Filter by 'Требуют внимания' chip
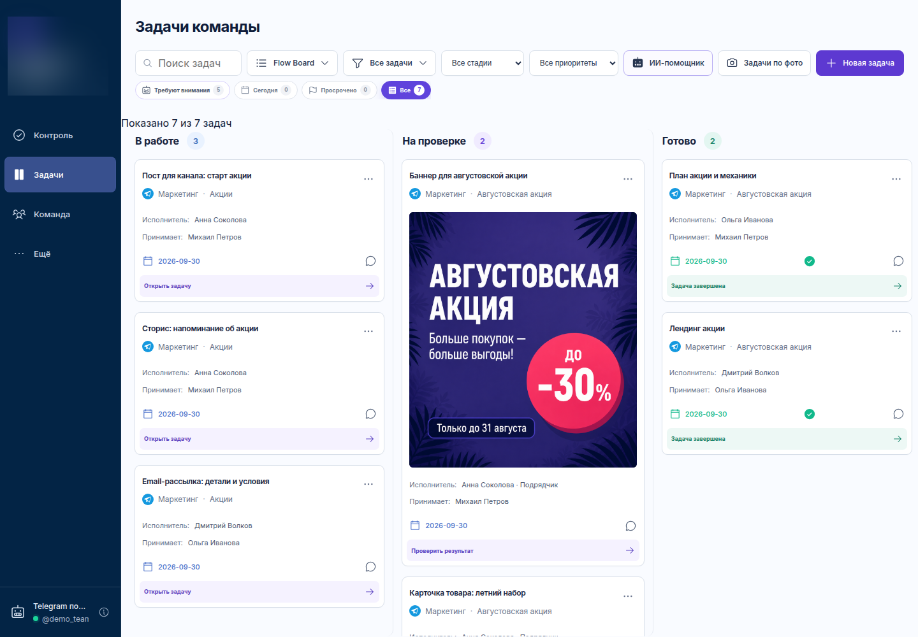Viewport: 918px width, 637px height. click(182, 90)
